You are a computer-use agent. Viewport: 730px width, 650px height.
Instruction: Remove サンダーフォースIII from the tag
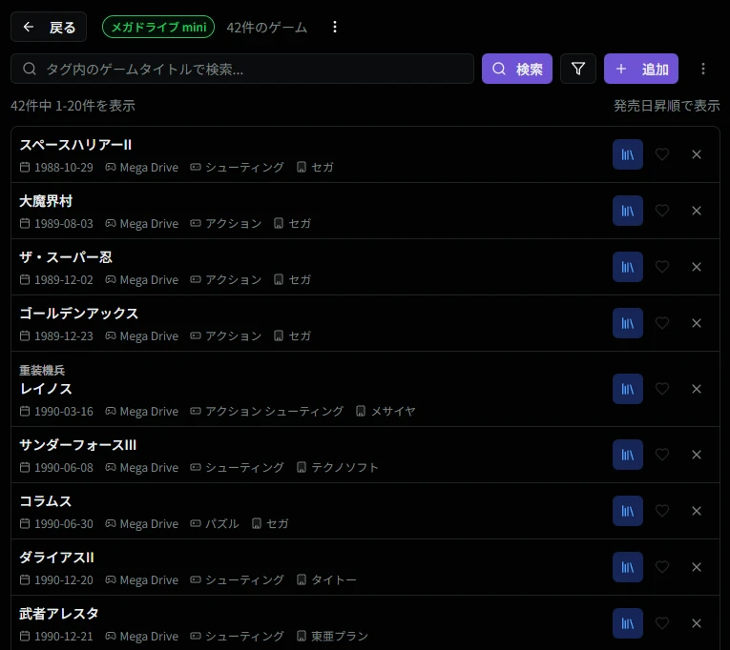pyautogui.click(x=697, y=455)
